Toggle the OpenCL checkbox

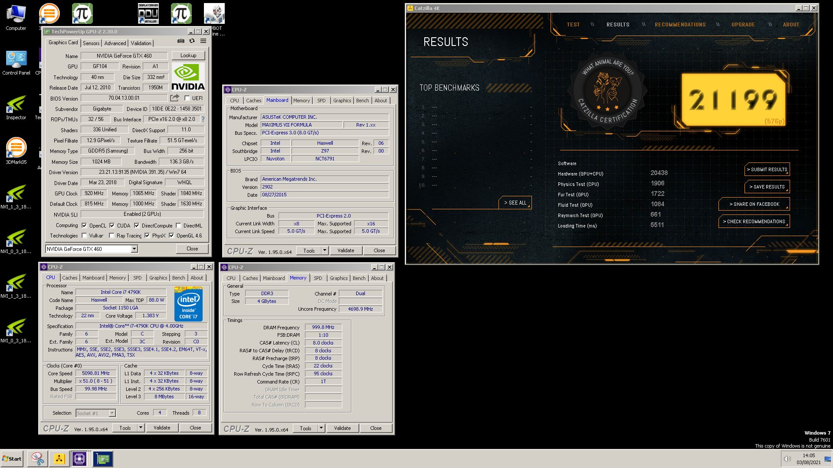click(x=84, y=225)
